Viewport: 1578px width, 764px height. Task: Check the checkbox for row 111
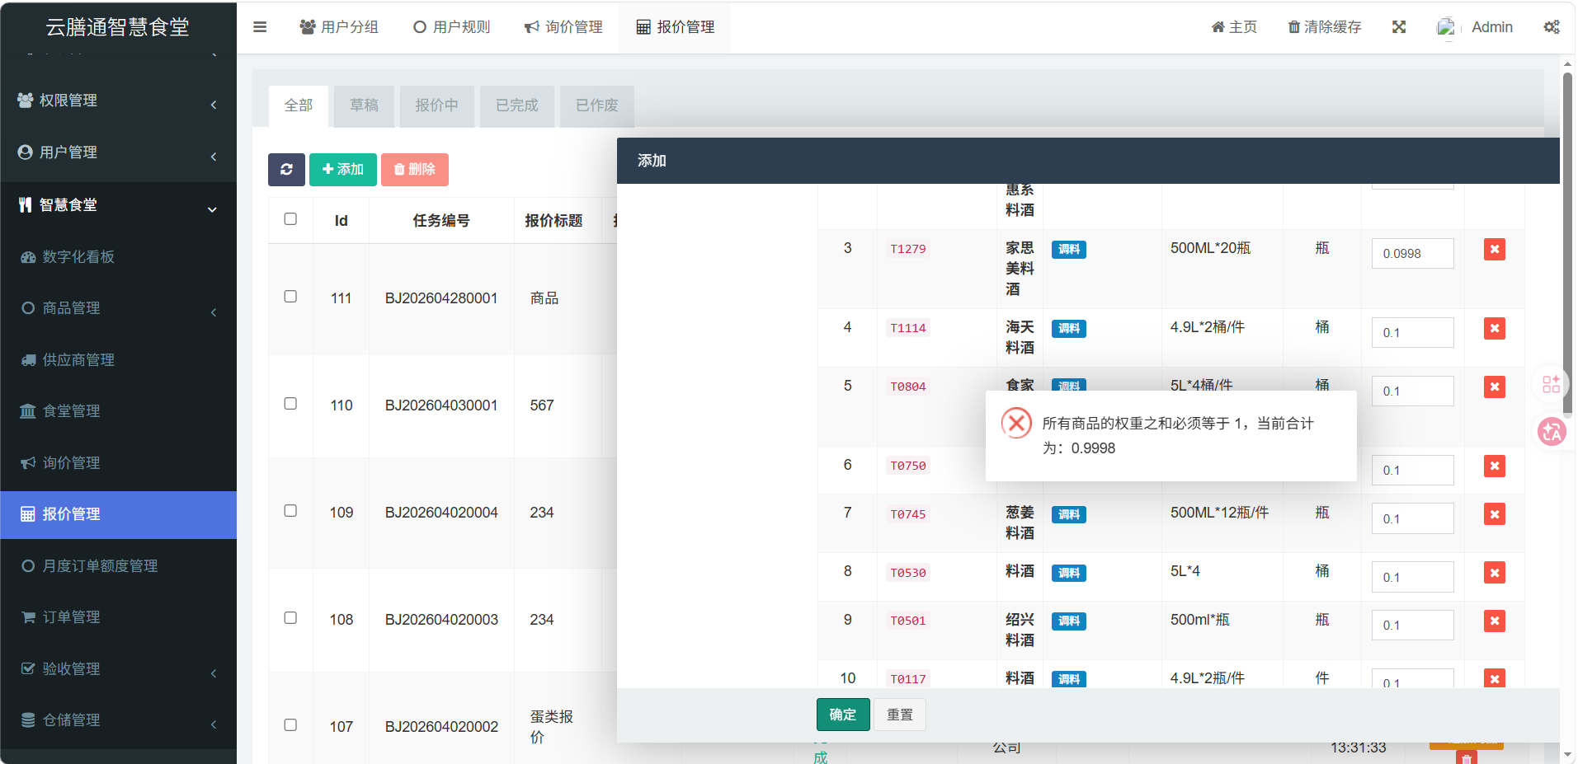click(290, 297)
